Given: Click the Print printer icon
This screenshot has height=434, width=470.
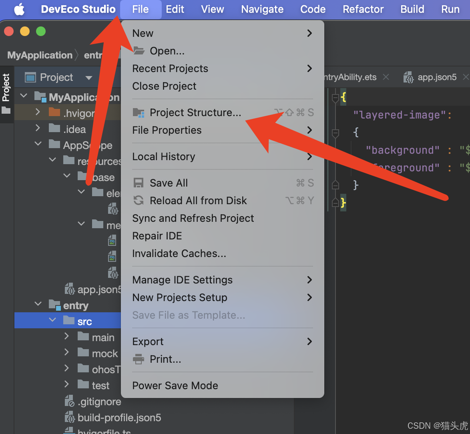Looking at the screenshot, I should click(x=139, y=359).
